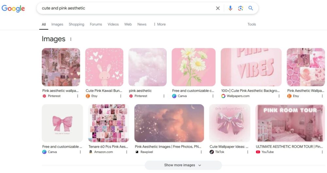Click the Google logo

tap(13, 8)
